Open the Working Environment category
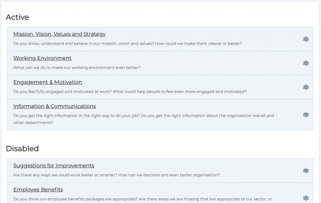 (42, 58)
